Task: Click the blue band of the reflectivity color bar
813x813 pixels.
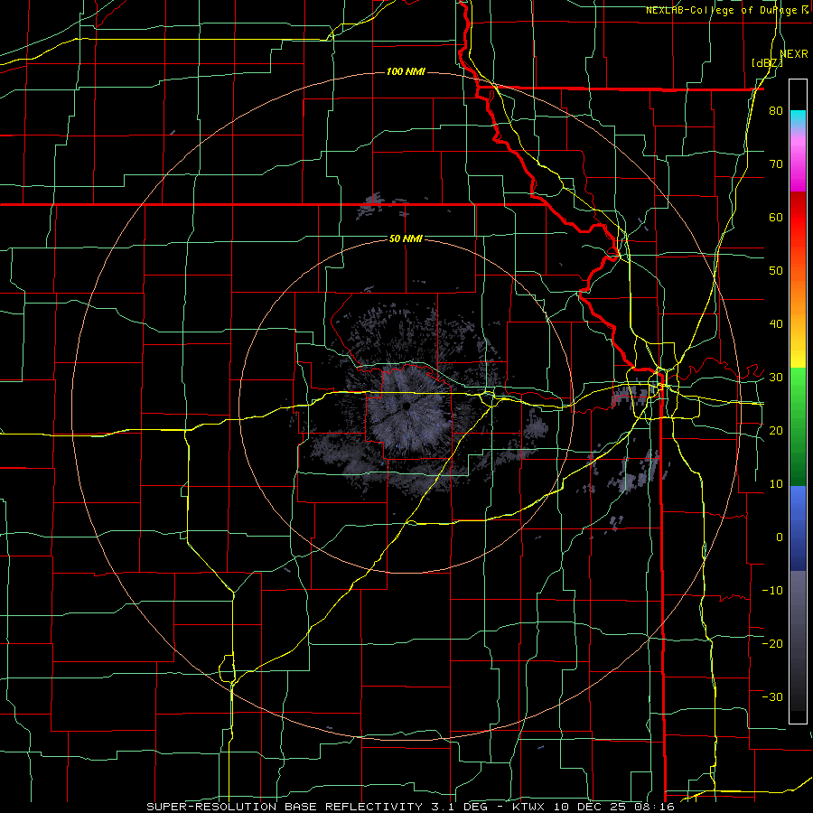Action: pyautogui.click(x=798, y=528)
